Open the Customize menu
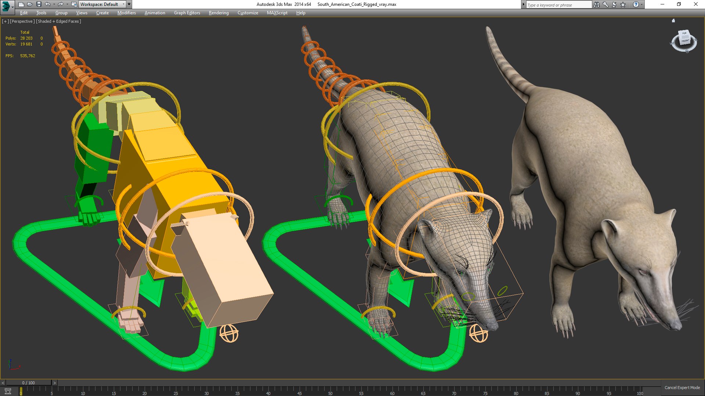Screen dimensions: 705x396 (x=248, y=13)
